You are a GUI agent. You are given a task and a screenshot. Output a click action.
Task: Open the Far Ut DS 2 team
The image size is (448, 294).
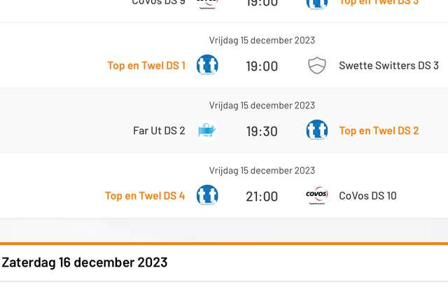159,131
